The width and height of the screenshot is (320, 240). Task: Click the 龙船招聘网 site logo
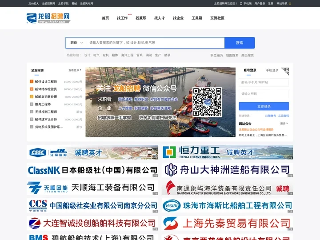coord(48,18)
